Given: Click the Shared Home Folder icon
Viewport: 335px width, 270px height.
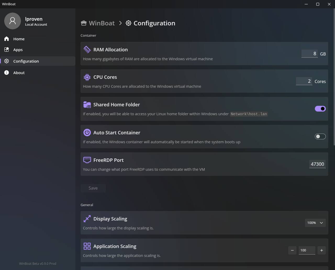Looking at the screenshot, I should 87,105.
